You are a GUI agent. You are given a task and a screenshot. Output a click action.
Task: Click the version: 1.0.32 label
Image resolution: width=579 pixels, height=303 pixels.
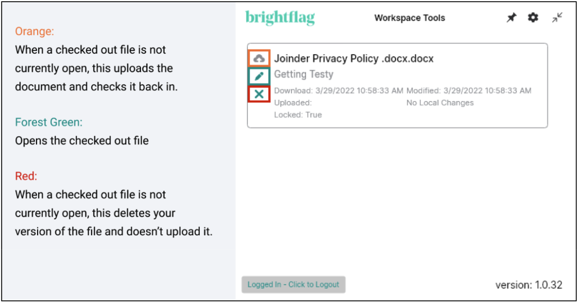(x=529, y=285)
